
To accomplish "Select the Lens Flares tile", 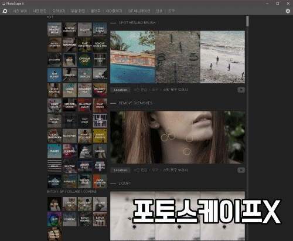I will [85, 151].
